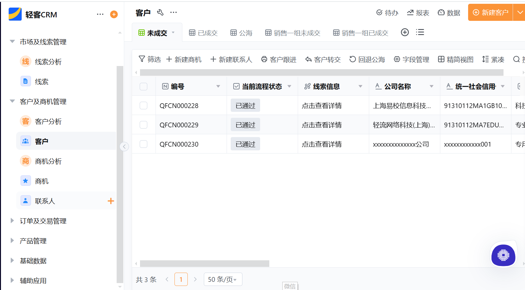Select the checkbox on row QFCN000230
Viewport: 525px width, 290px height.
point(144,144)
